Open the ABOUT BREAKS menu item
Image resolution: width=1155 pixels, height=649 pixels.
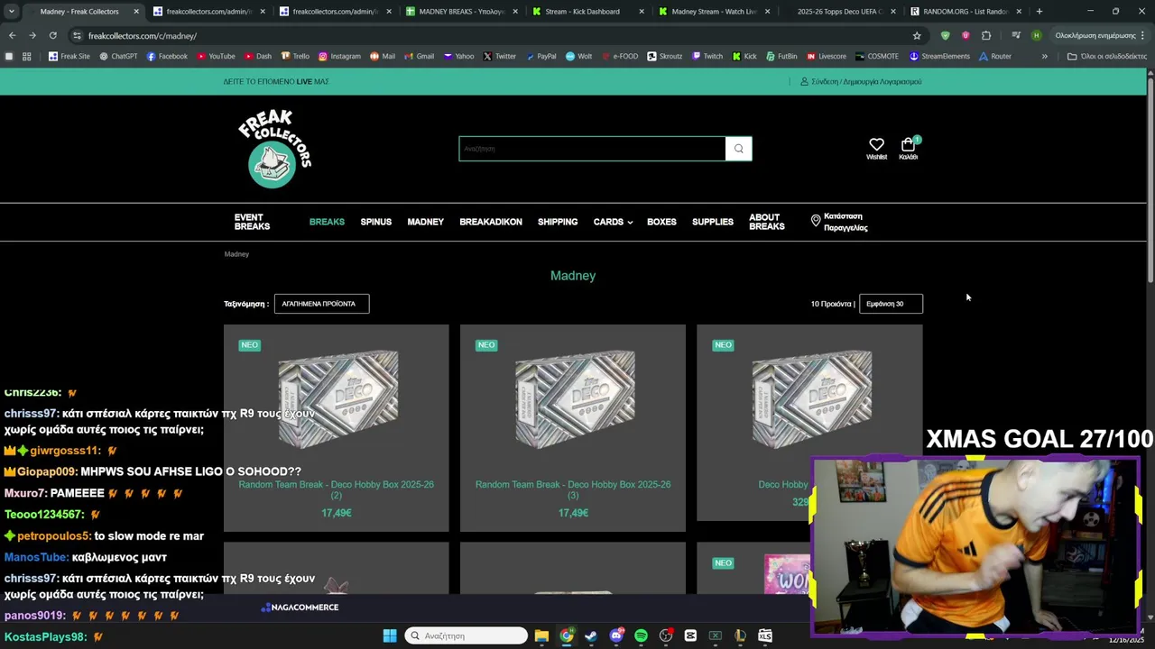pos(767,222)
